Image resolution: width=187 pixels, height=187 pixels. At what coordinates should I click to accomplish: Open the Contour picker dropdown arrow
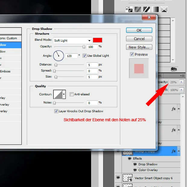(x=64, y=94)
